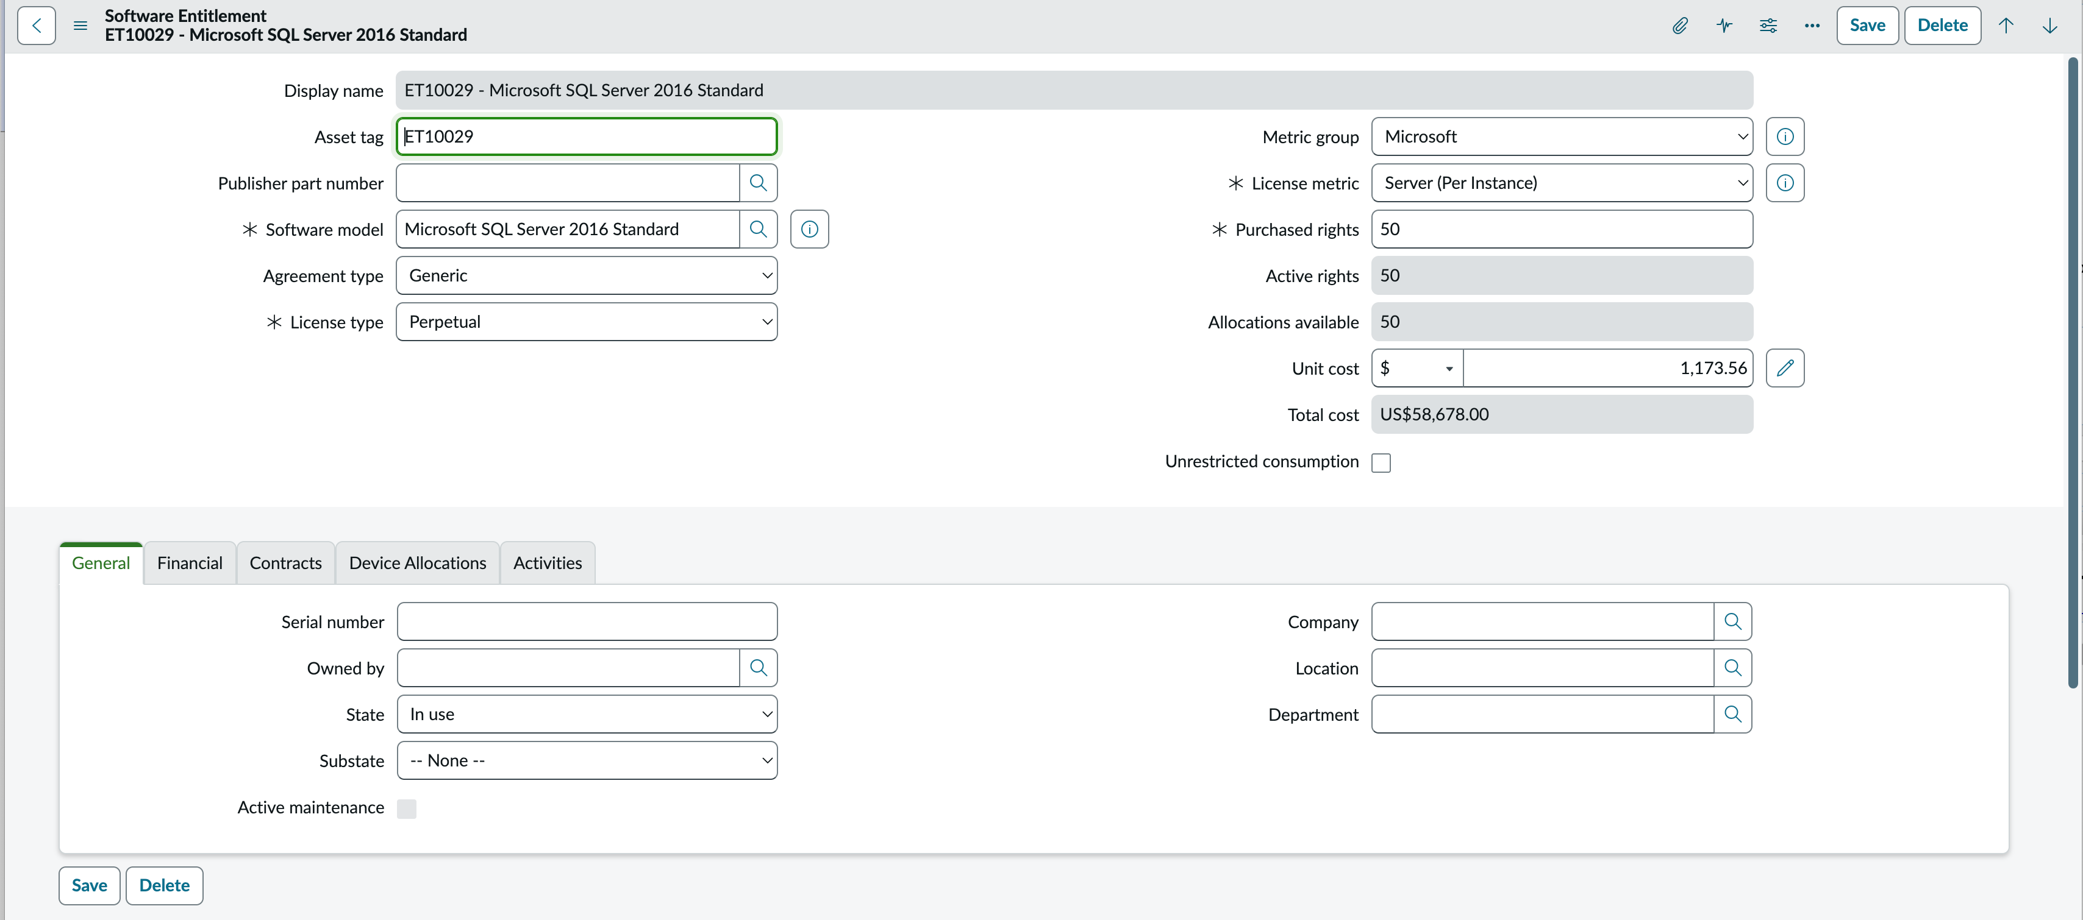Click the Allocations available value field
The image size is (2083, 920).
coord(1562,322)
